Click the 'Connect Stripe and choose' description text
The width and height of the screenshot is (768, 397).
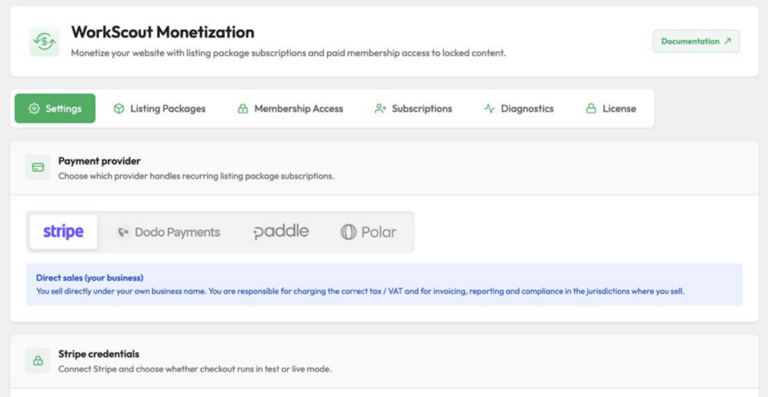tap(195, 369)
